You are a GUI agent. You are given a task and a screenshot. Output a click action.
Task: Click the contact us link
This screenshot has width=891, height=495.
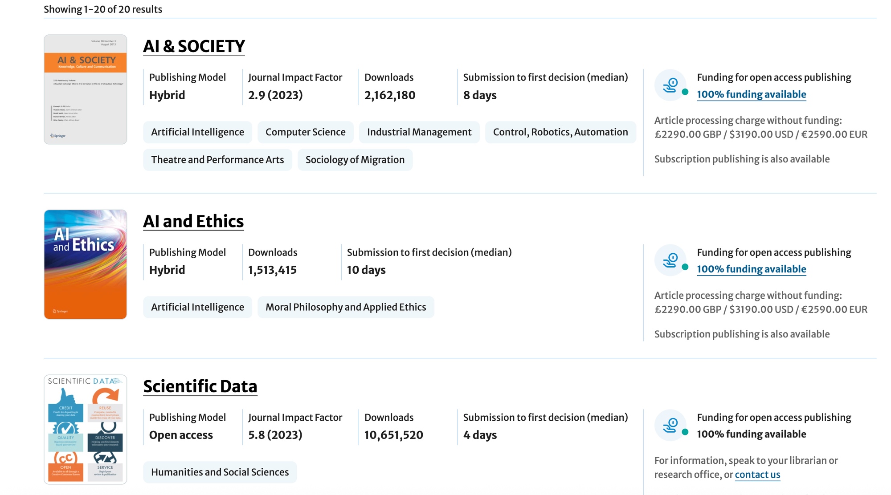point(757,475)
